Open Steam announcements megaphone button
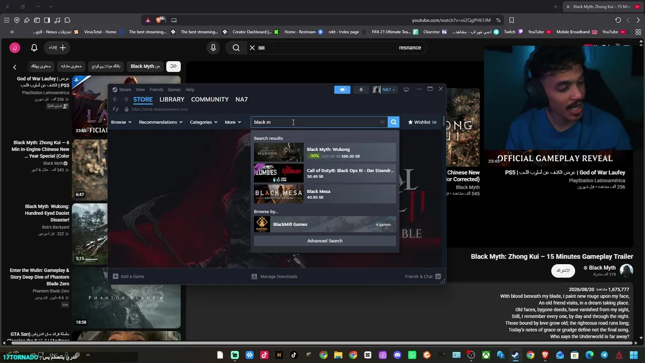The width and height of the screenshot is (645, 363). (342, 90)
